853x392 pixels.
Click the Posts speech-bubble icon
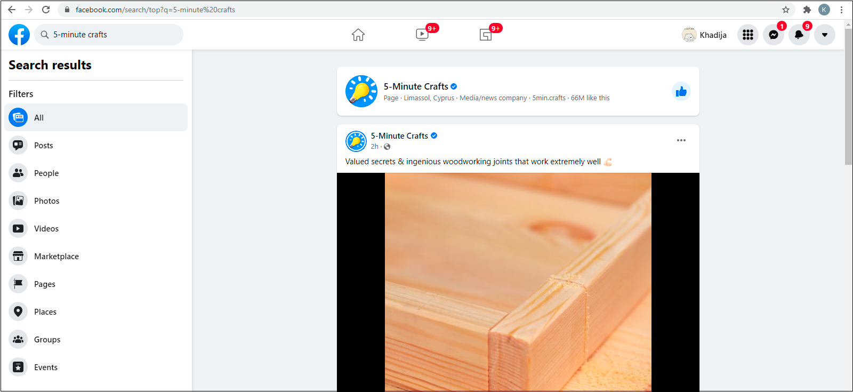click(18, 145)
